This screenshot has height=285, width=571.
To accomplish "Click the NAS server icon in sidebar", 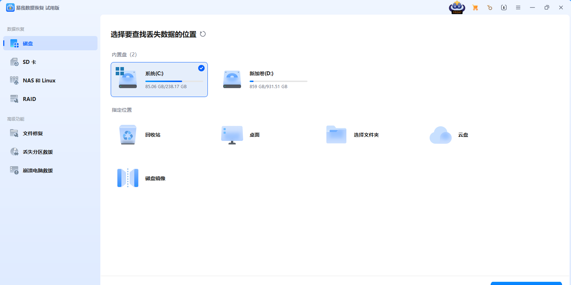I will click(14, 80).
